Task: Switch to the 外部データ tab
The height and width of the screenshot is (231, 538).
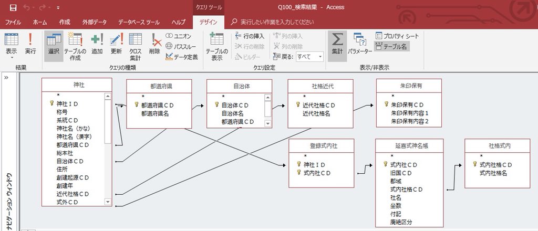Action: pos(95,22)
